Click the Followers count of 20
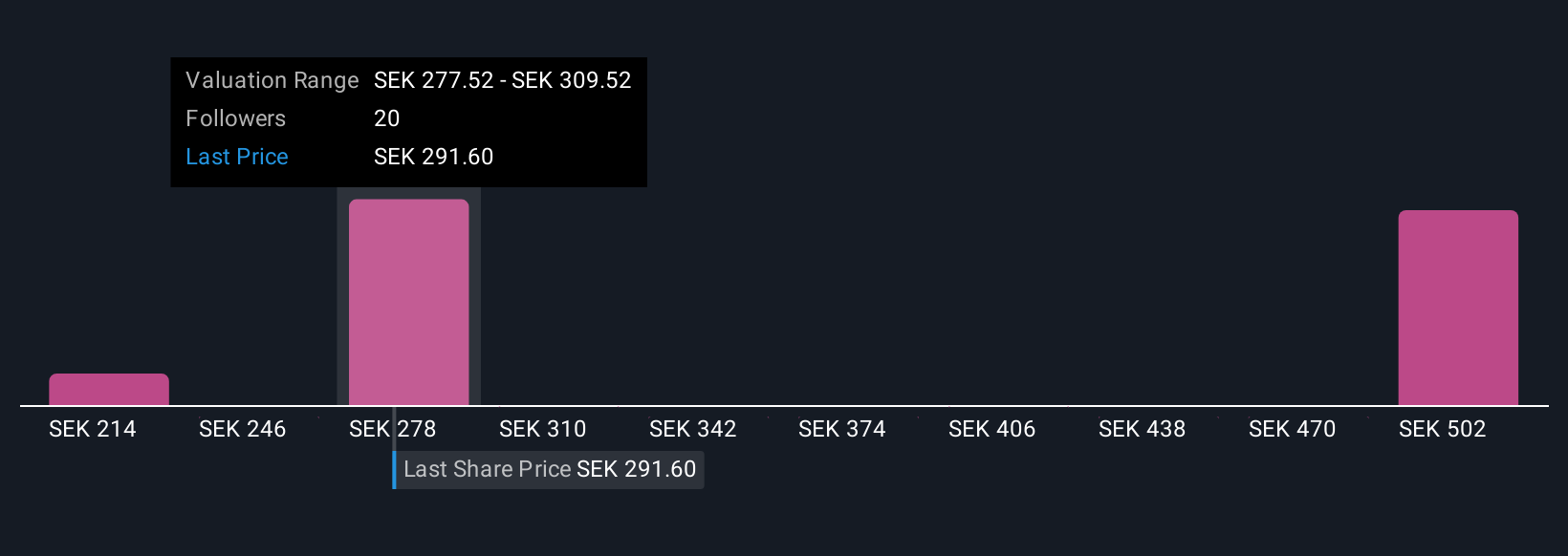Screen dimensions: 1568x556 click(x=387, y=118)
